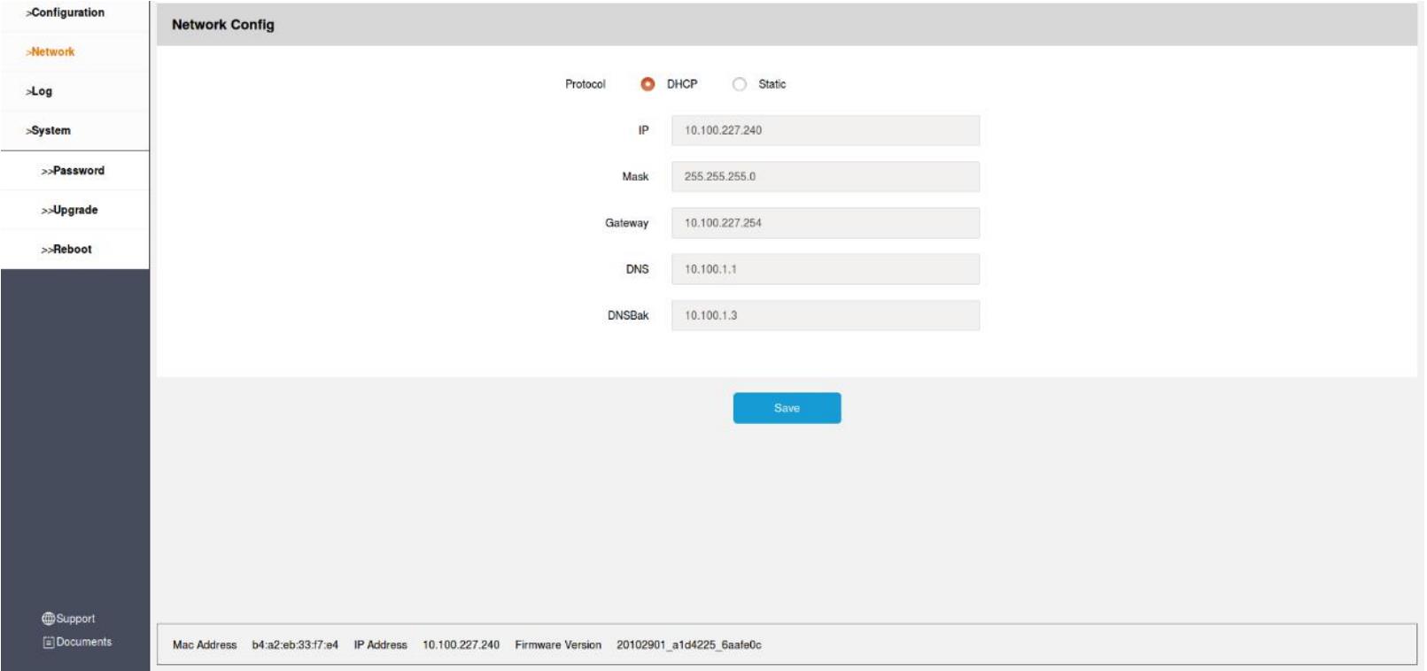Open the Password submenu page

click(74, 171)
